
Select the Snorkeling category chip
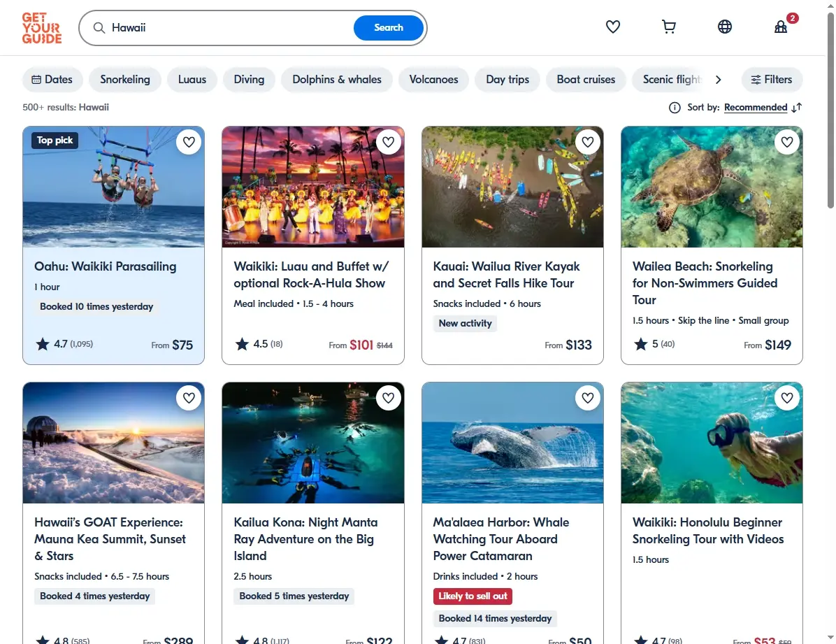[x=125, y=80]
